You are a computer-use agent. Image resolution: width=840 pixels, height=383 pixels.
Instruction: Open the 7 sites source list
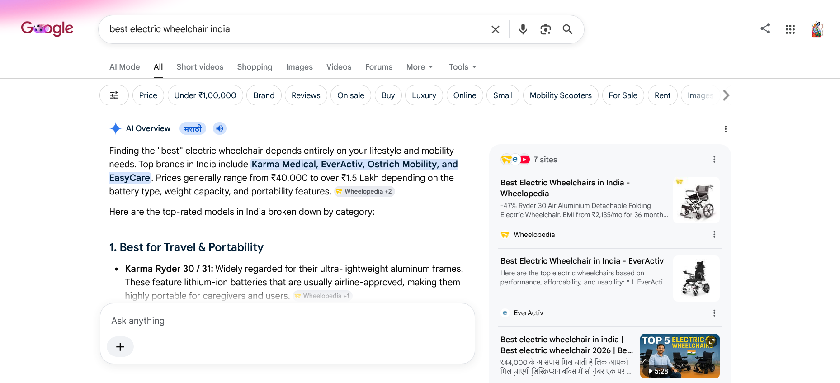pyautogui.click(x=529, y=160)
